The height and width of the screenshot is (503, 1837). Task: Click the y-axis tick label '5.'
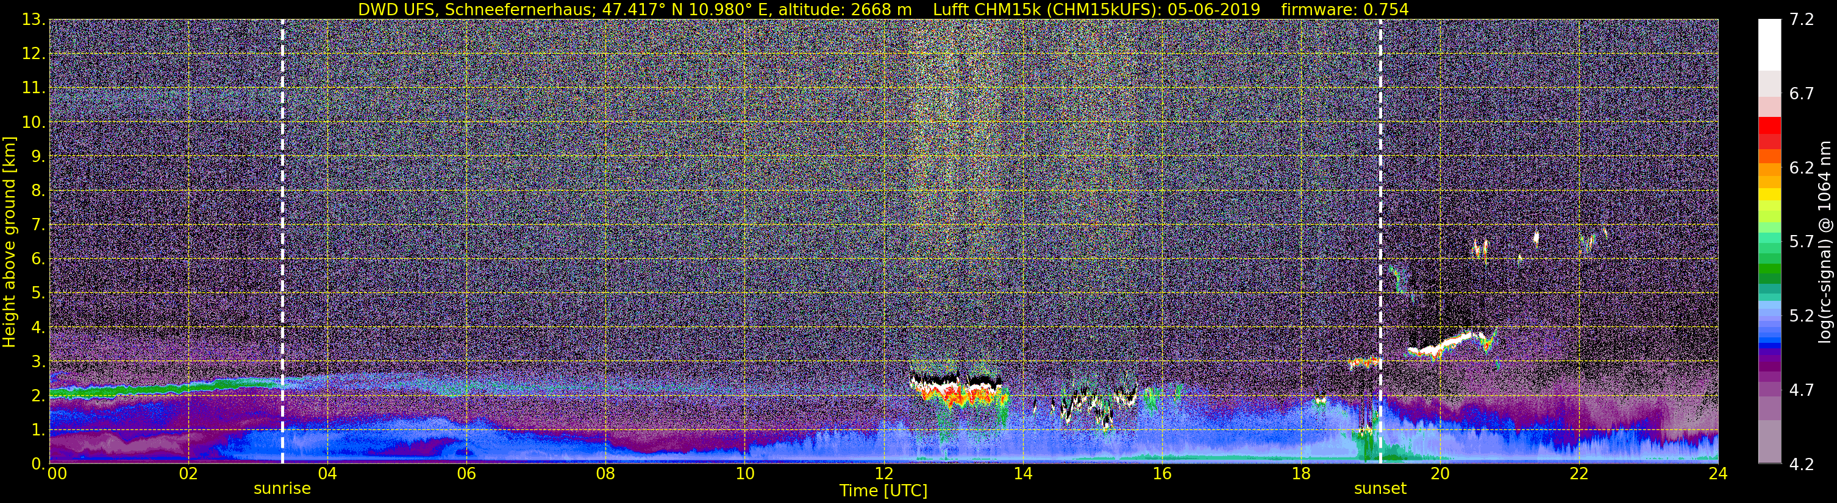click(38, 294)
